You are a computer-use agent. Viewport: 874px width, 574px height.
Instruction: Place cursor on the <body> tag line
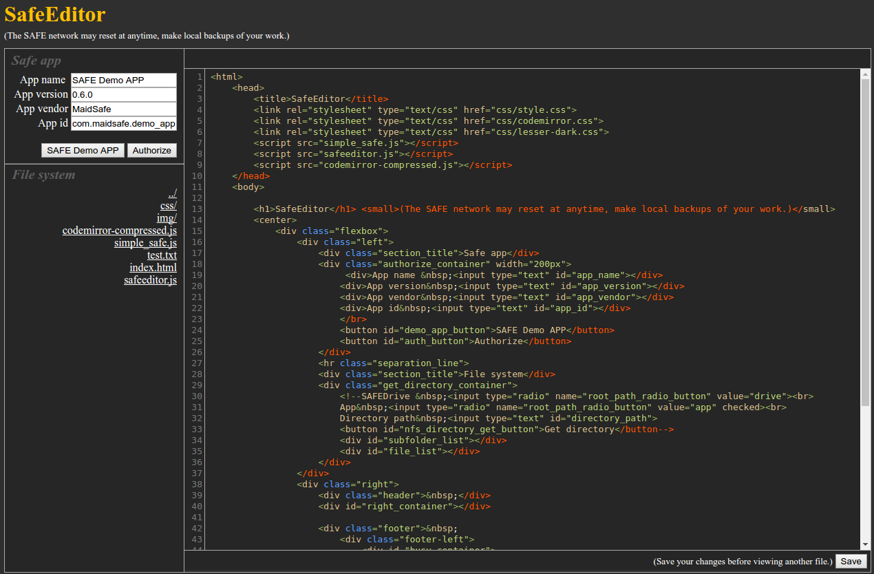pyautogui.click(x=248, y=187)
